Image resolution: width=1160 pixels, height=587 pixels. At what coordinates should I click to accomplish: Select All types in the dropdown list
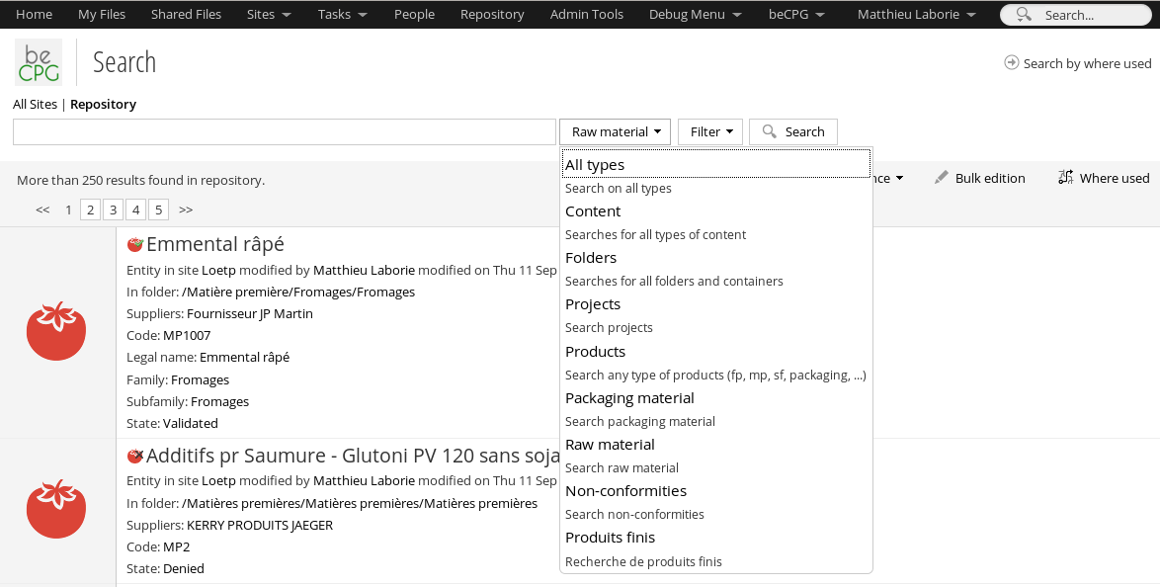pos(595,165)
